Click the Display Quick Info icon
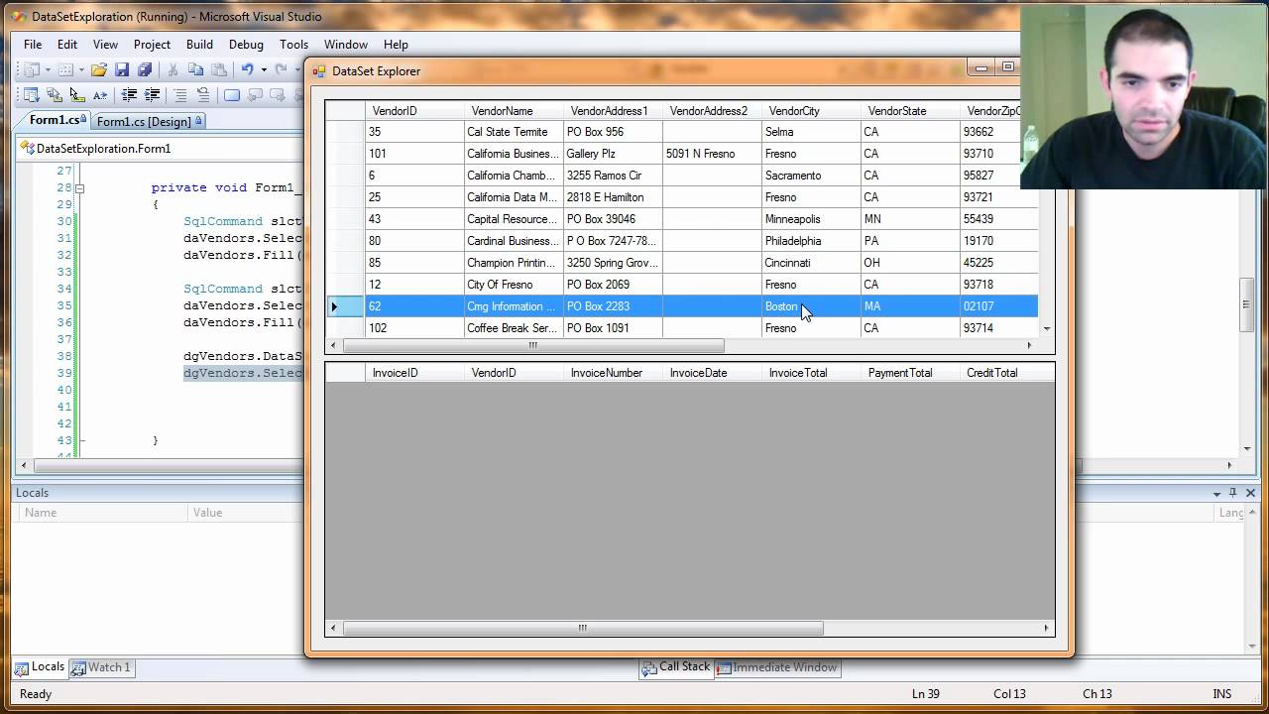1269x714 pixels. point(76,95)
